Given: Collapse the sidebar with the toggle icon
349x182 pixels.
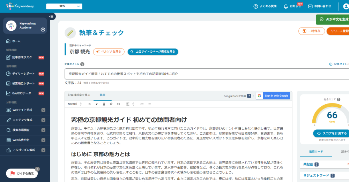Looking at the screenshot, I should pos(51,16).
